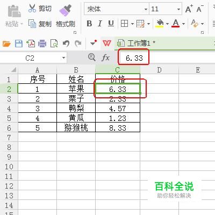Click the select-all corner triangle
This screenshot has height=215, width=215.
coord(13,69)
